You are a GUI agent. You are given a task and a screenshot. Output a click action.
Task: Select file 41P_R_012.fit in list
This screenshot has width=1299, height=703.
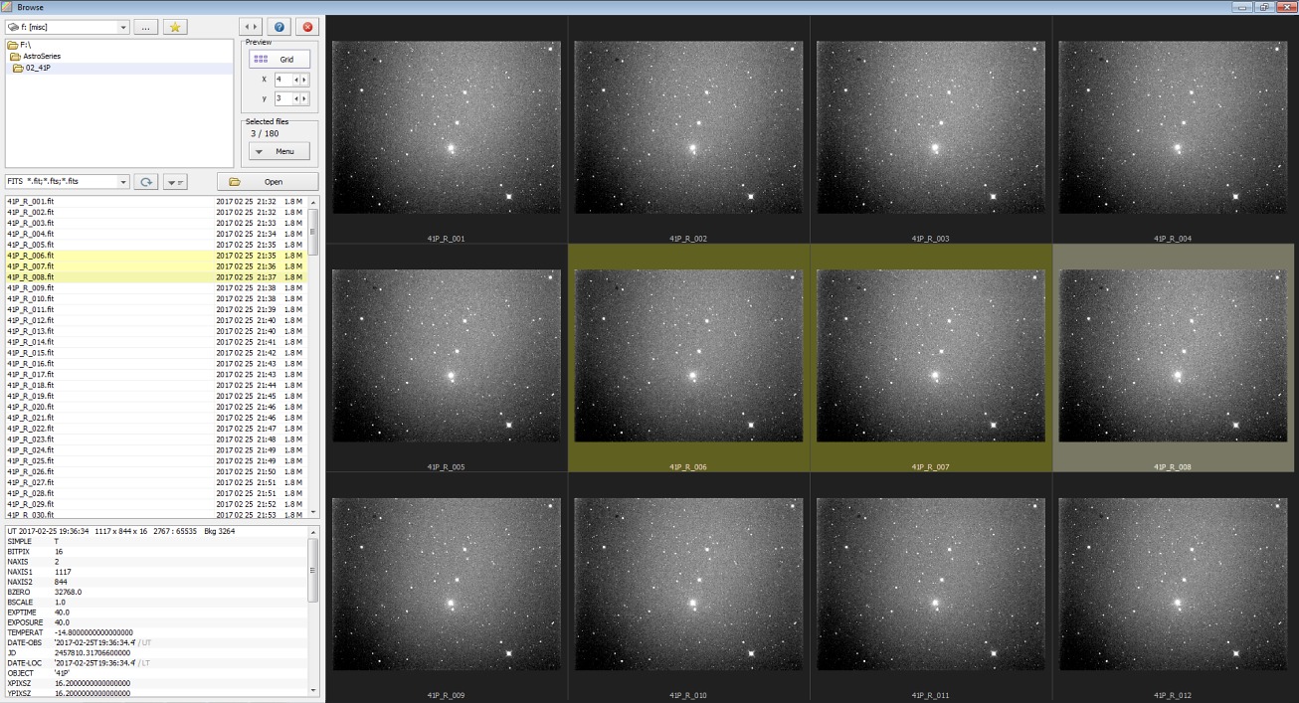pos(31,320)
